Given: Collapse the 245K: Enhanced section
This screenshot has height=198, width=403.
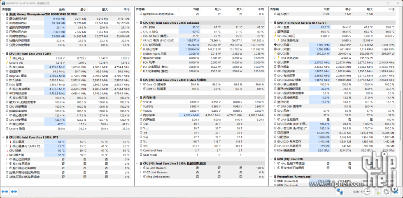Looking at the screenshot, I should point(137,23).
